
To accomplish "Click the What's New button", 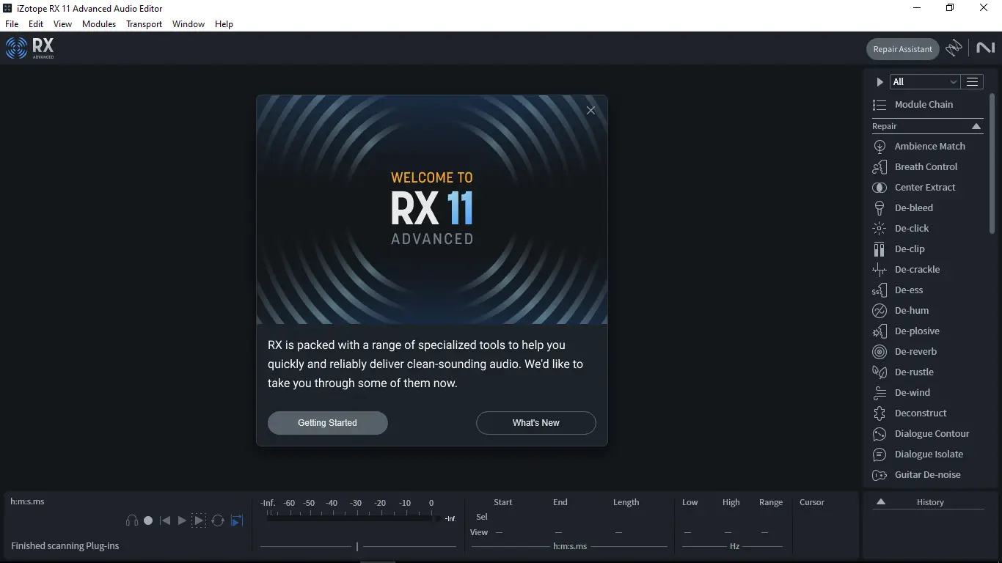I will click(535, 423).
